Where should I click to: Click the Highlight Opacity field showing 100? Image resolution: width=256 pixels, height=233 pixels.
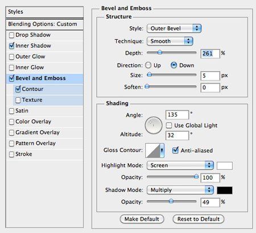pos(210,178)
